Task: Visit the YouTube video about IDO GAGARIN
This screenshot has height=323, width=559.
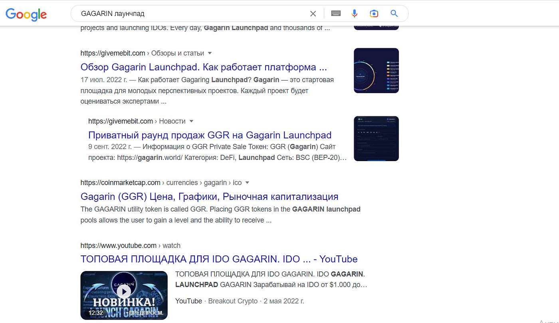Action: pyautogui.click(x=219, y=259)
